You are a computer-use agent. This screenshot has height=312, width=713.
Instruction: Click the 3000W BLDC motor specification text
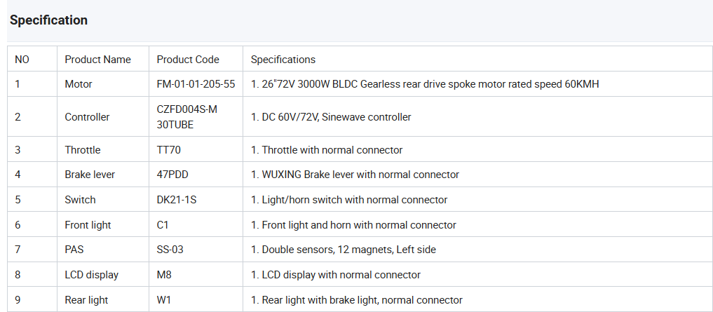point(425,84)
